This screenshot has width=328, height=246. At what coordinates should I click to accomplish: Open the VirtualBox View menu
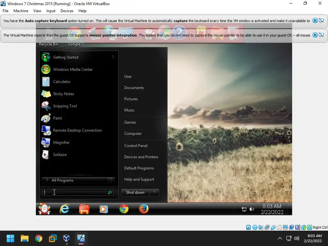tap(37, 11)
